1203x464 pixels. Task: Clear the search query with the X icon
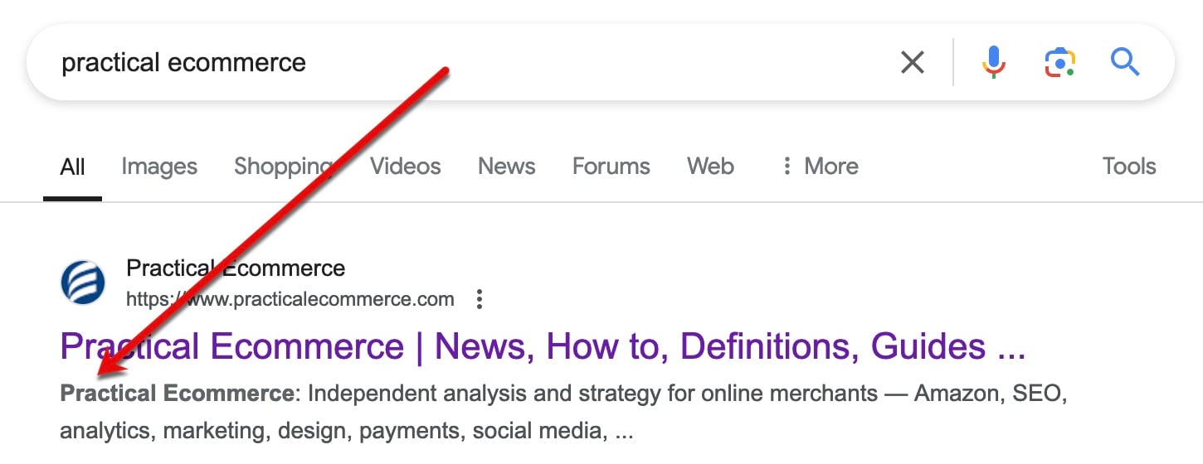[912, 62]
